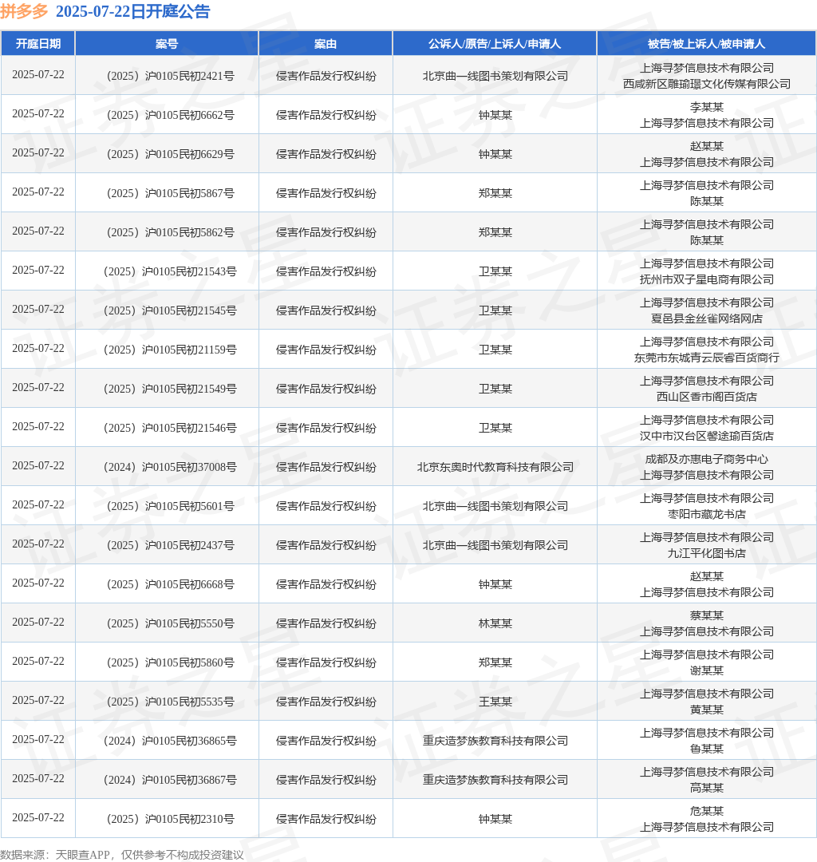
Task: Select the 案由 column header
Action: [x=326, y=44]
